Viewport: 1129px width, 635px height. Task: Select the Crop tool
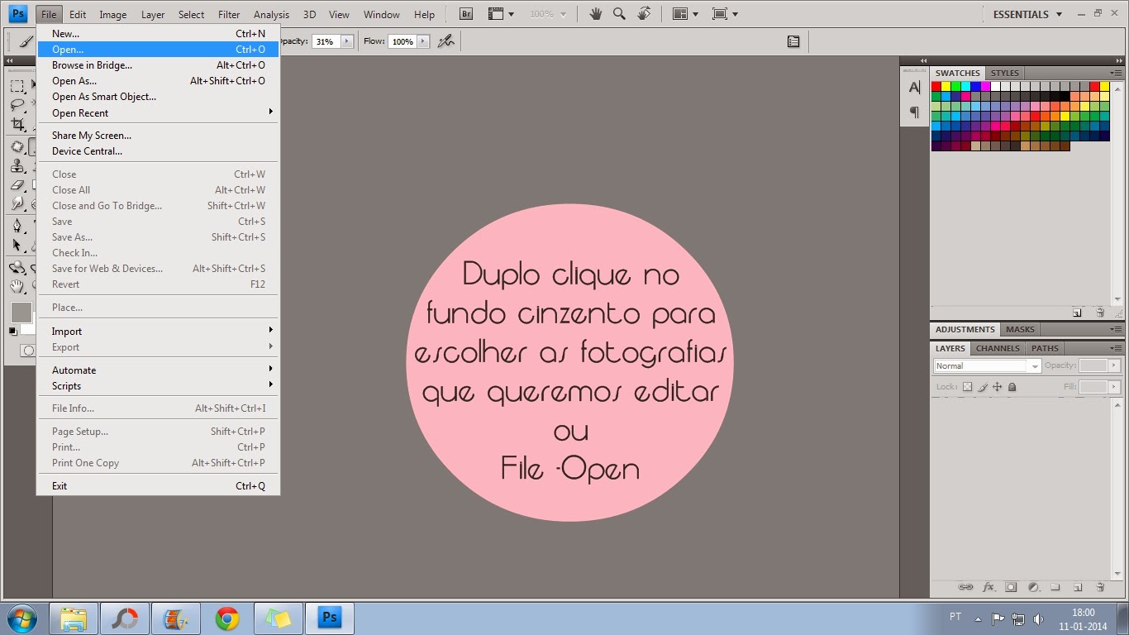[17, 125]
